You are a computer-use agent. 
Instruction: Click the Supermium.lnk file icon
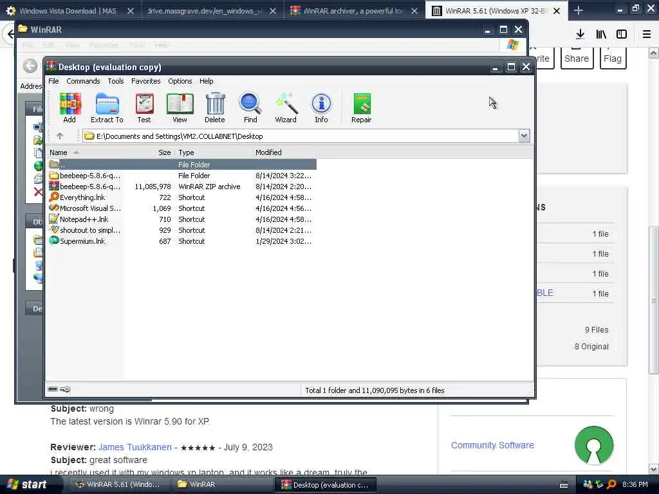[x=54, y=241]
